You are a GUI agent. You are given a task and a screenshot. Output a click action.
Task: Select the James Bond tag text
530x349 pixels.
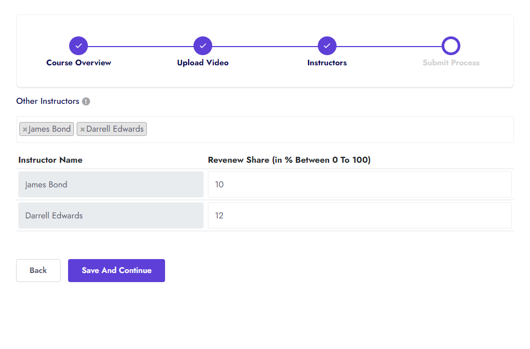(x=50, y=129)
